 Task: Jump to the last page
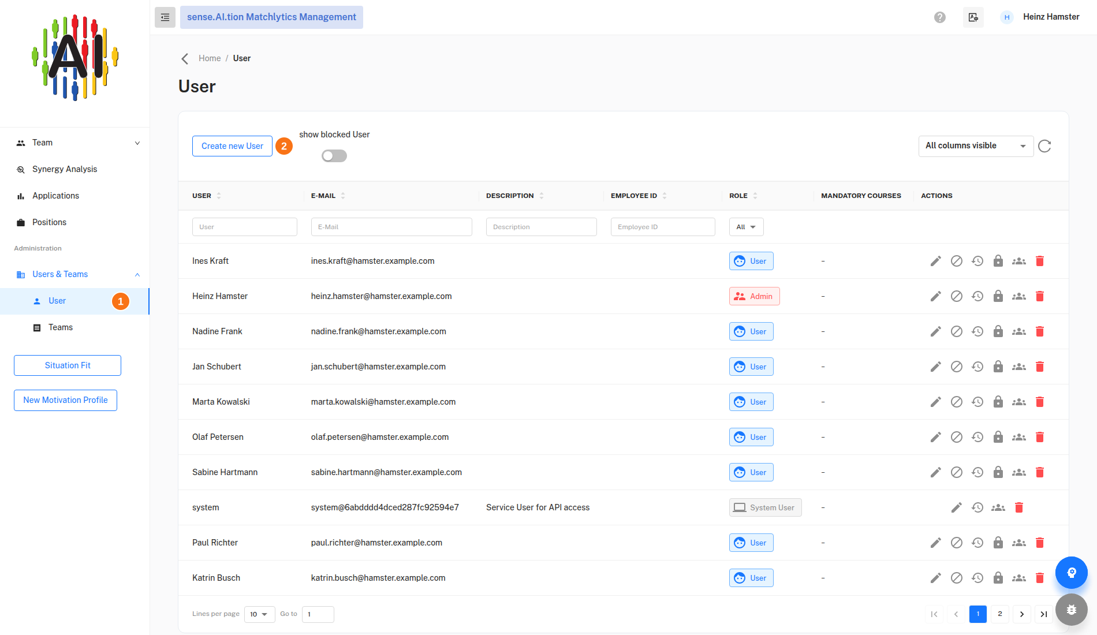click(1044, 614)
